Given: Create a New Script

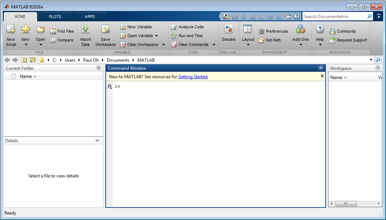Looking at the screenshot, I should 11,35.
